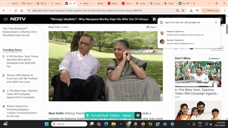This screenshot has width=228, height=128.
Task: Switch to the Janam browser tab
Action: tap(141, 3)
